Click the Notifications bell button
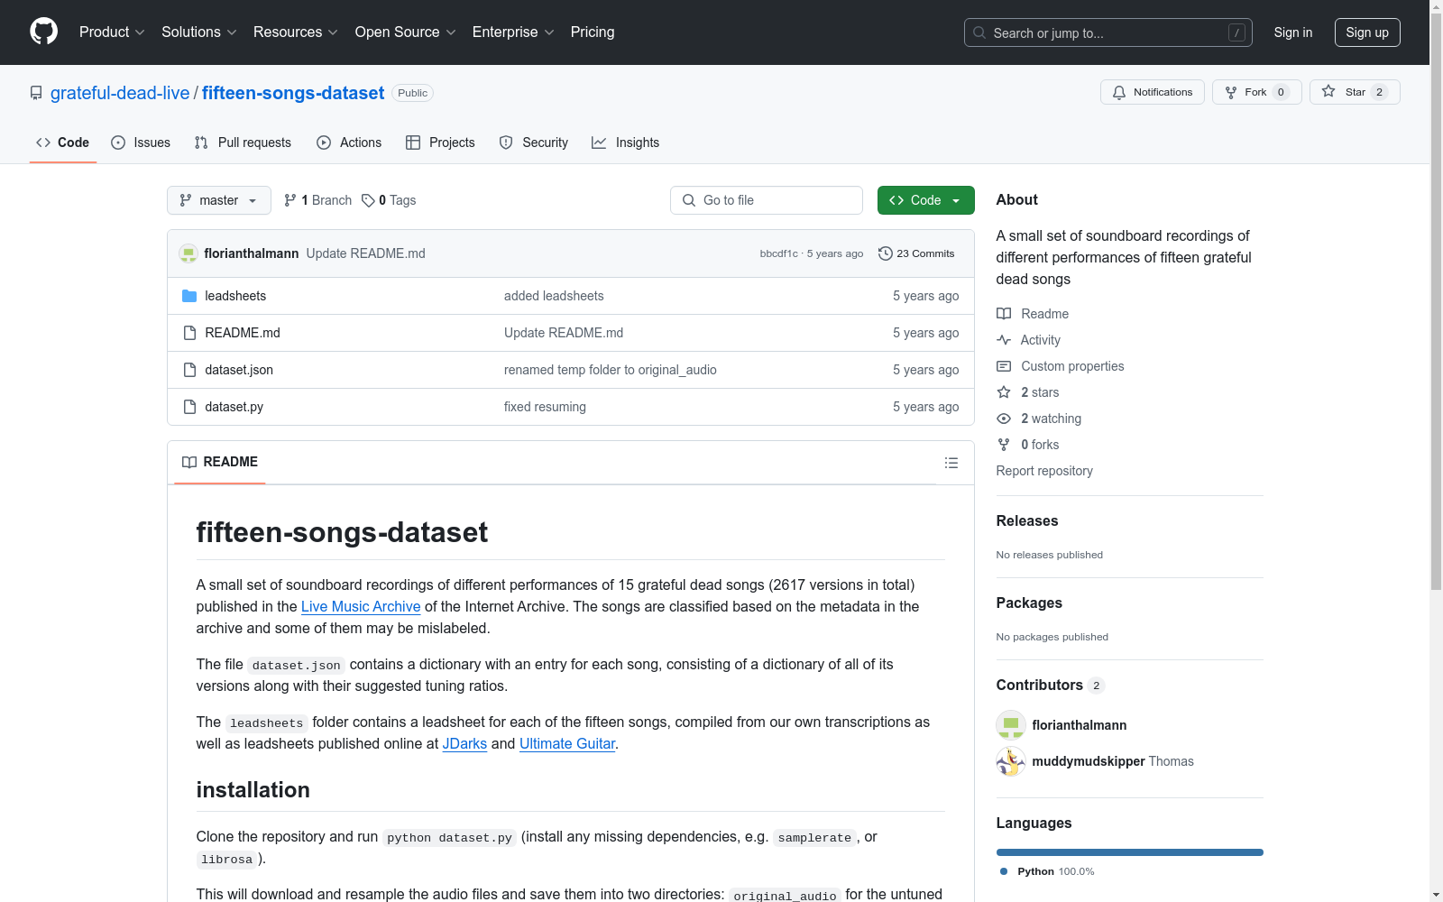Viewport: 1443px width, 902px height. click(x=1152, y=92)
